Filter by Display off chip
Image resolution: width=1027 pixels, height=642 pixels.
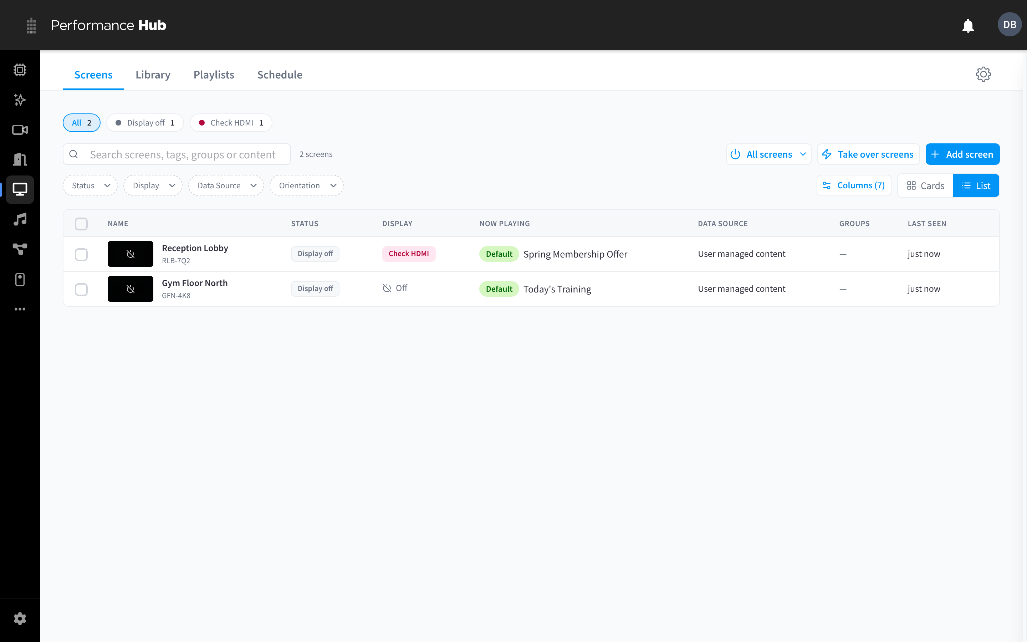point(145,123)
